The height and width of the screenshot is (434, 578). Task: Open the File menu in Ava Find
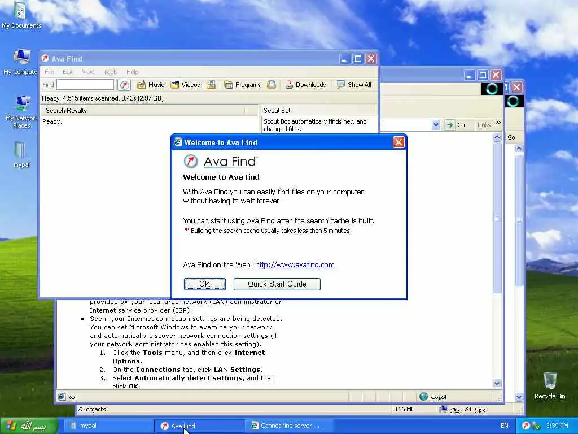(49, 72)
